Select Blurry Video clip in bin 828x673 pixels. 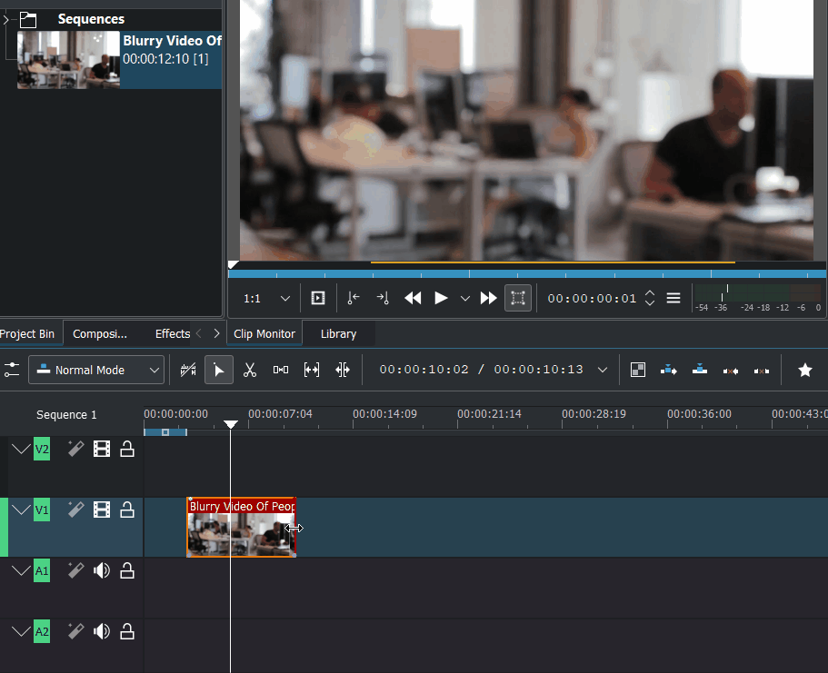point(119,60)
